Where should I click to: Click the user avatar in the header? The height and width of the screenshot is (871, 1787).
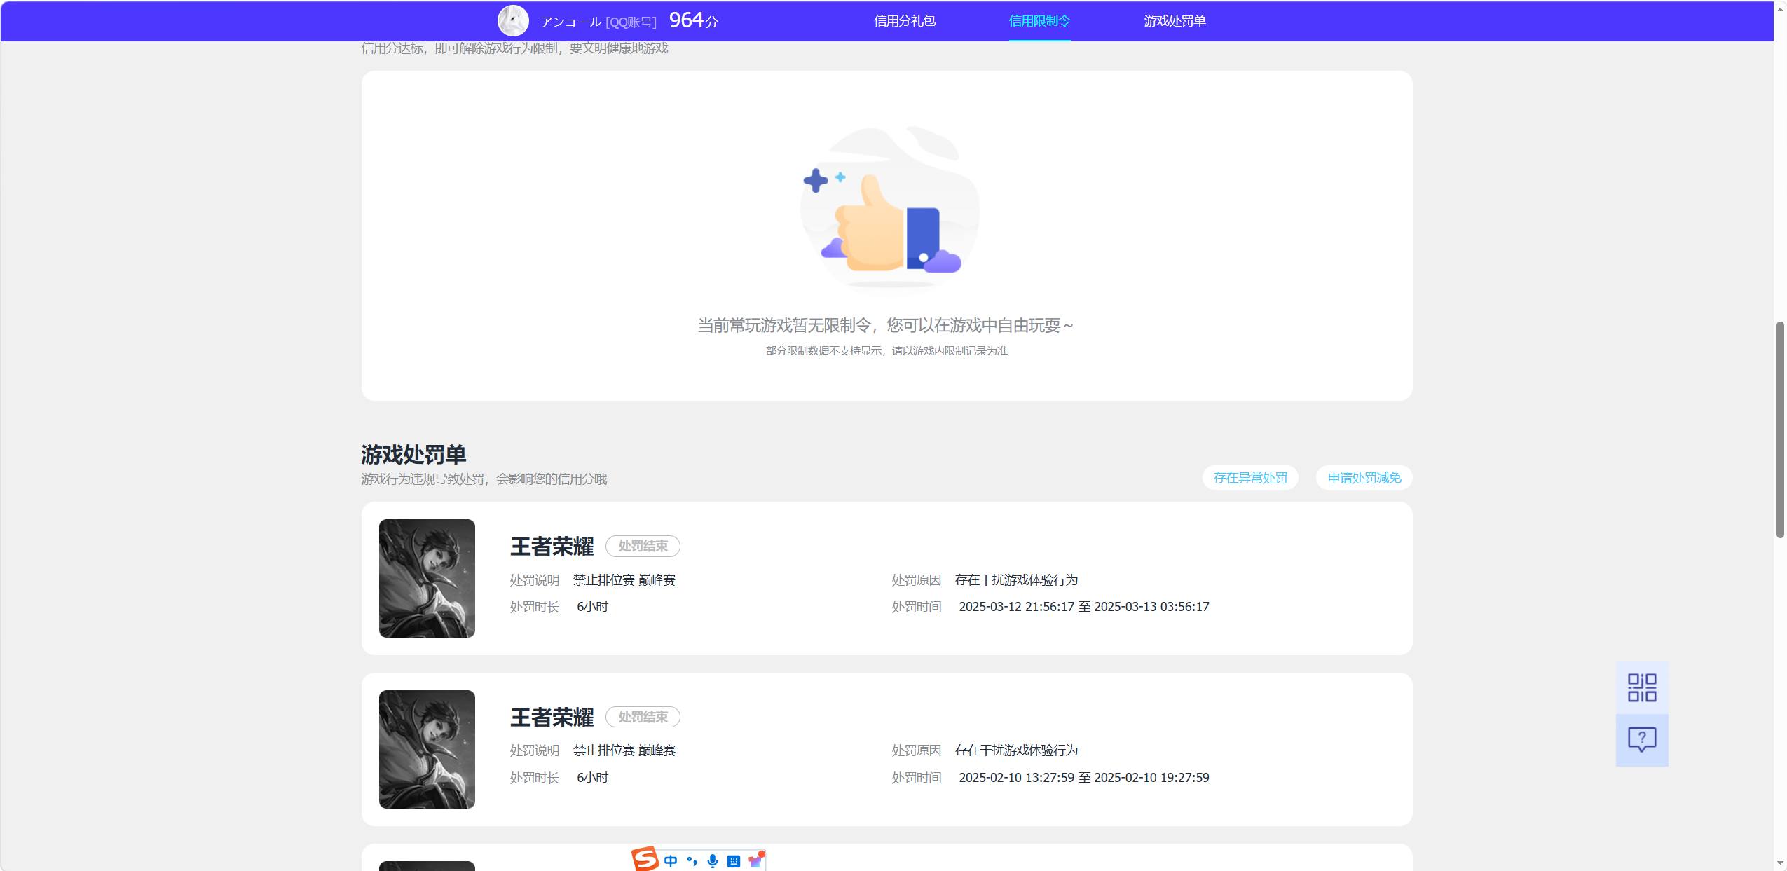[x=513, y=21]
